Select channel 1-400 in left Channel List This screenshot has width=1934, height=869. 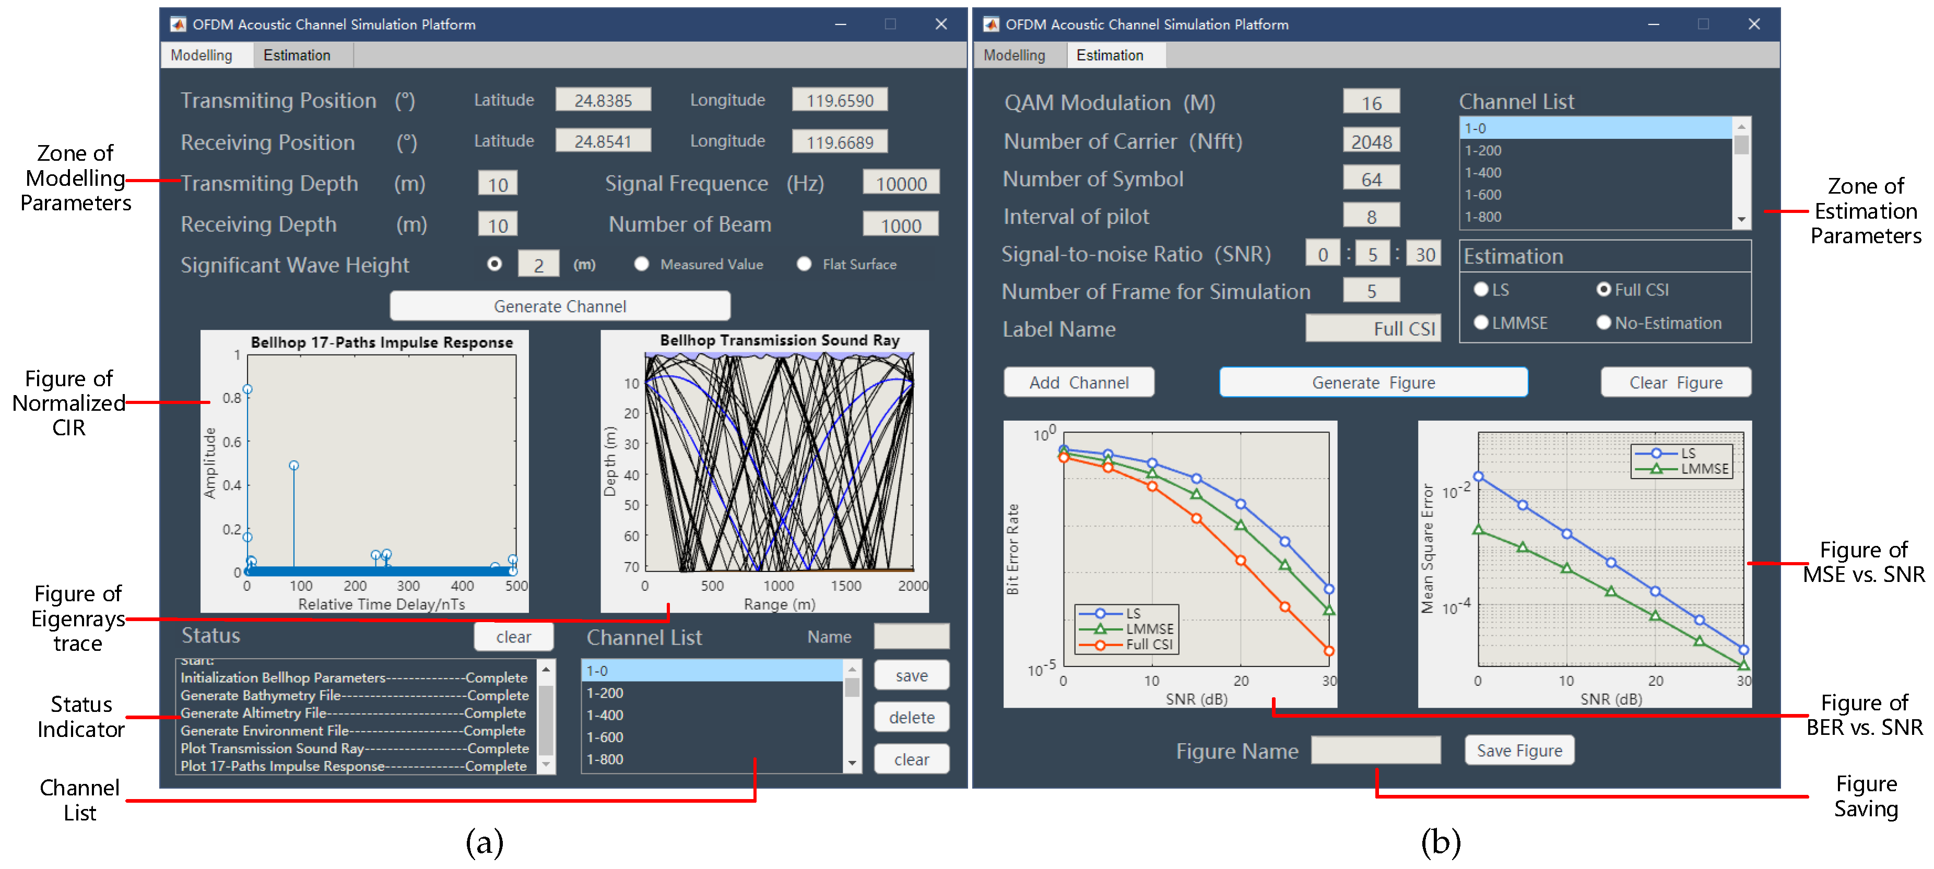tap(605, 715)
